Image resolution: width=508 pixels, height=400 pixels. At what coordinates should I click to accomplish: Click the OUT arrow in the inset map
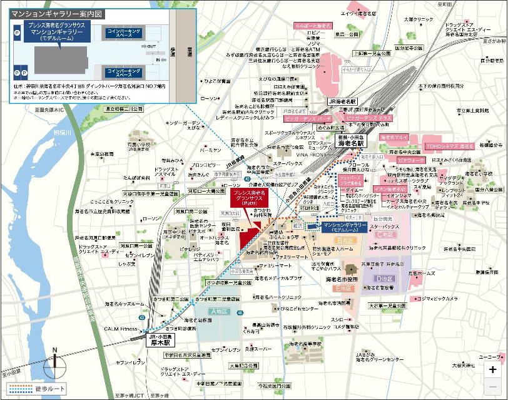151,46
